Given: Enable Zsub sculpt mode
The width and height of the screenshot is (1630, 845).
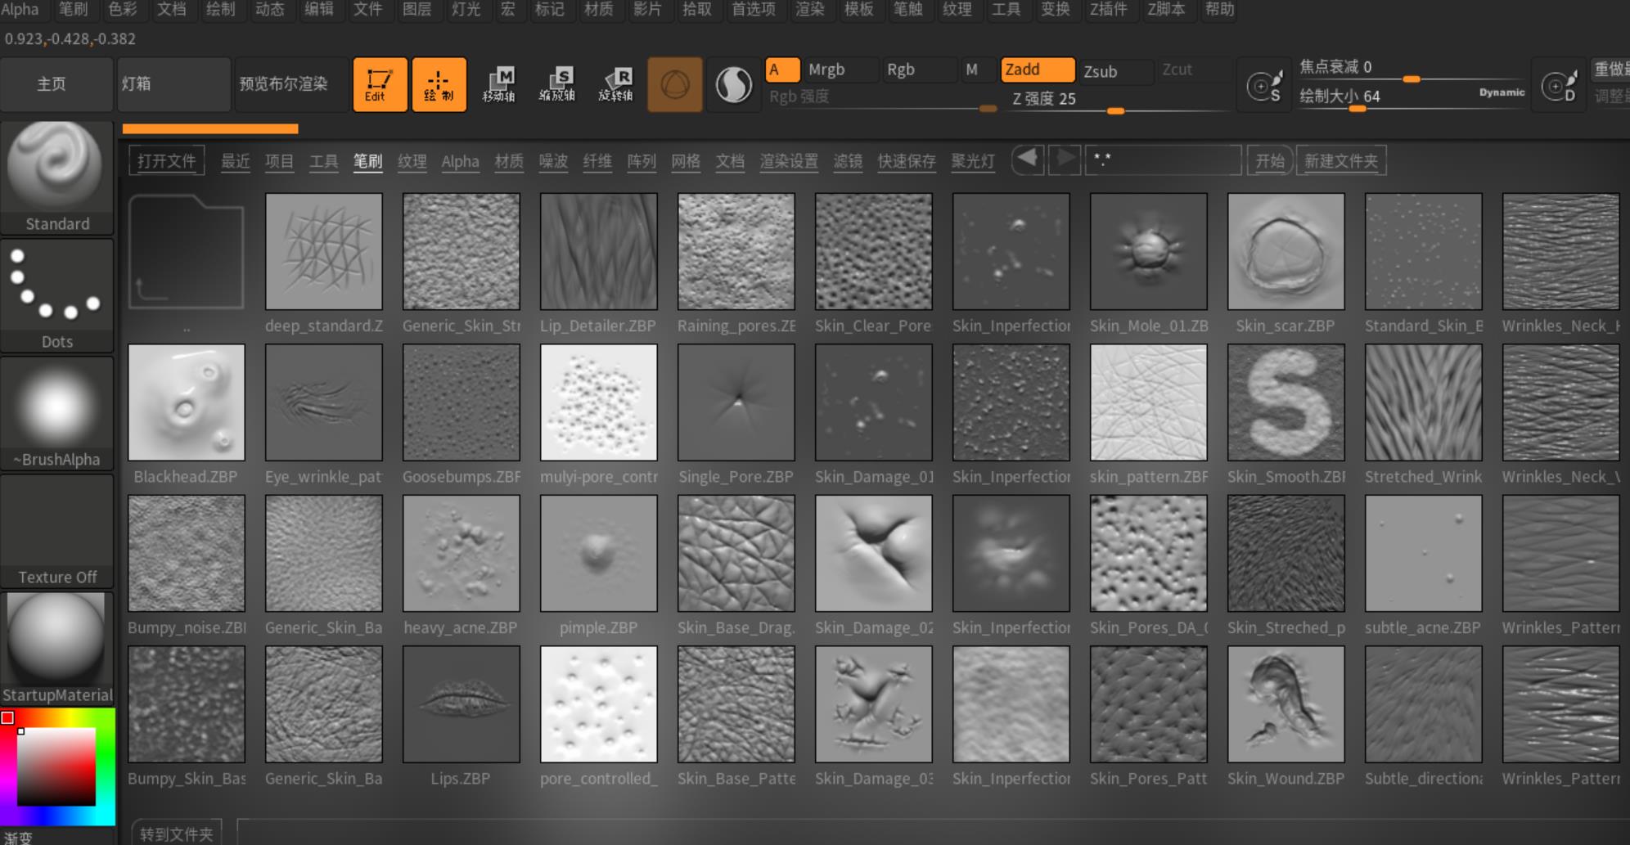Looking at the screenshot, I should point(1115,71).
